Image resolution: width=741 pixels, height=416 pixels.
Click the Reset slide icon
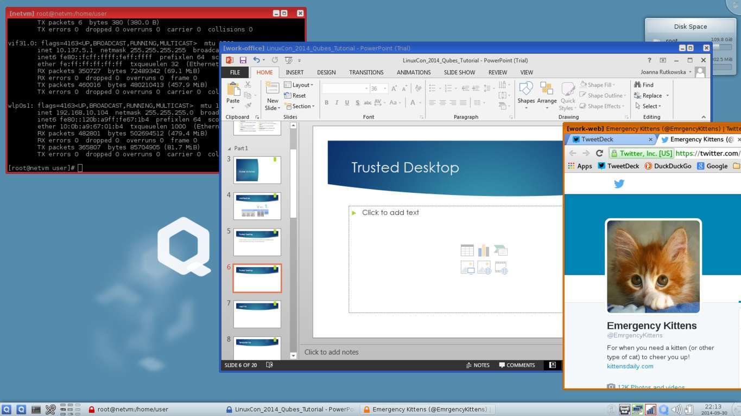[x=288, y=96]
